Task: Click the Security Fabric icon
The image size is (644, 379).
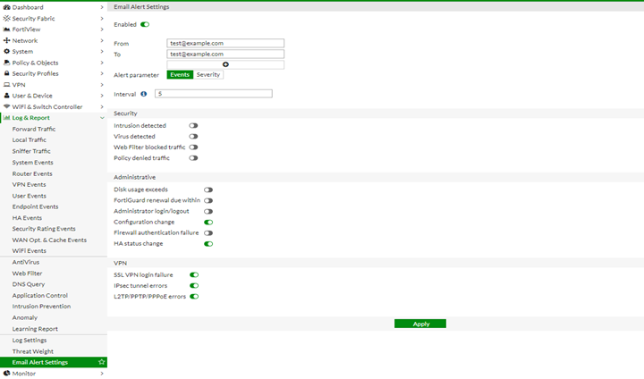Action: coord(7,18)
